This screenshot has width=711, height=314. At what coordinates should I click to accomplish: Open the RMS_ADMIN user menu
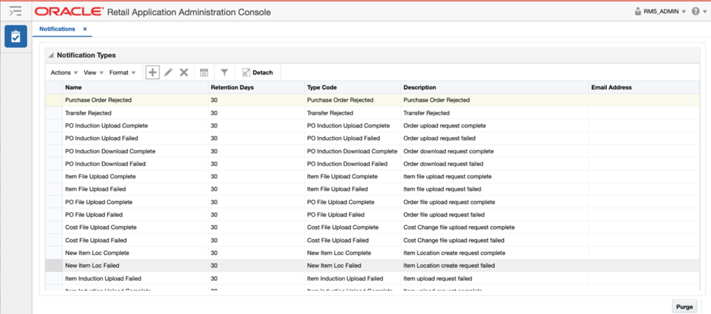tap(661, 11)
